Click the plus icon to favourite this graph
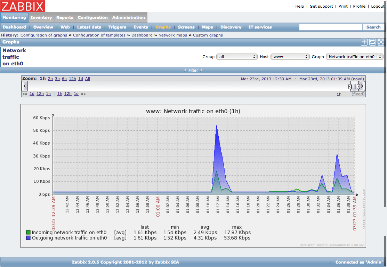The height and width of the screenshot is (267, 387). 364,42
